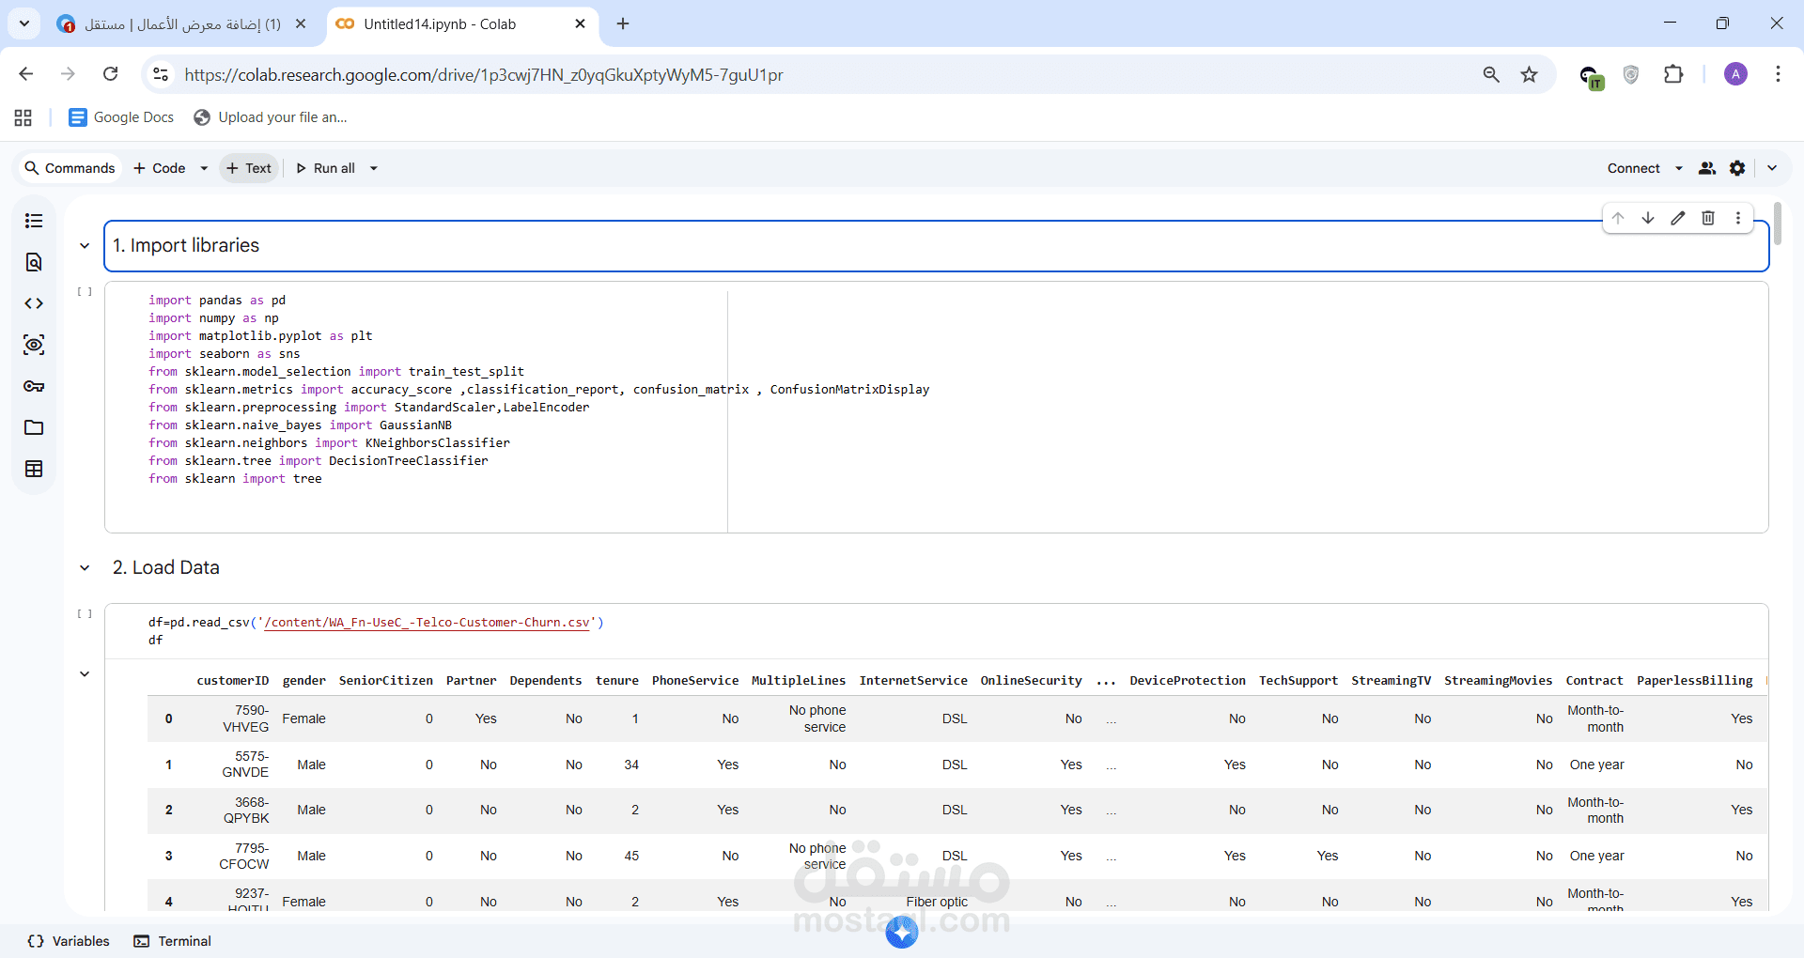
Task: Open the Variables panel
Action: (x=69, y=941)
